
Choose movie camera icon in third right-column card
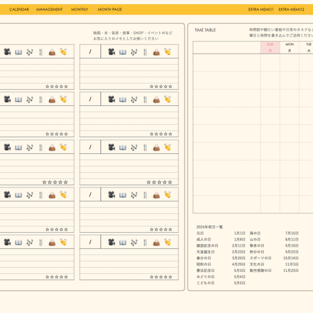(112, 147)
